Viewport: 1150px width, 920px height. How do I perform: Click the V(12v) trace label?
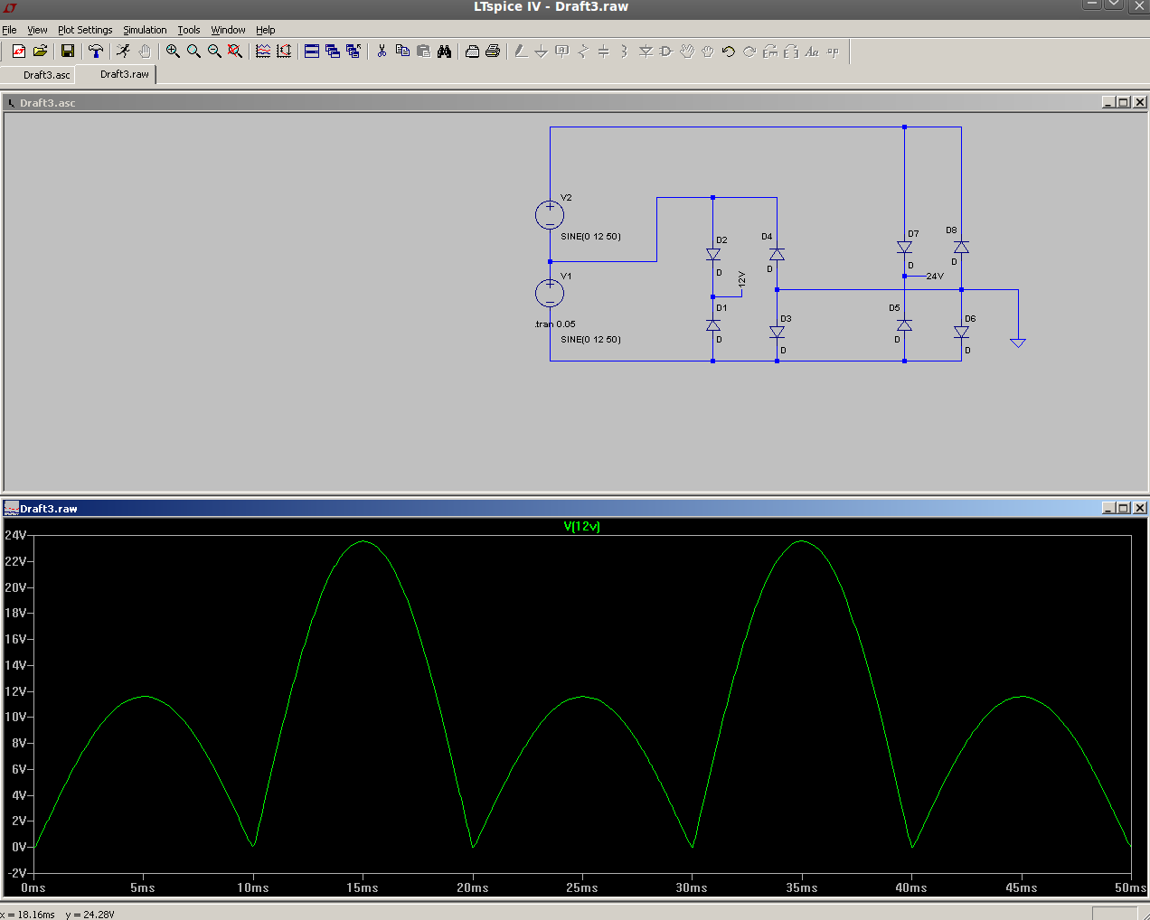[x=581, y=526]
